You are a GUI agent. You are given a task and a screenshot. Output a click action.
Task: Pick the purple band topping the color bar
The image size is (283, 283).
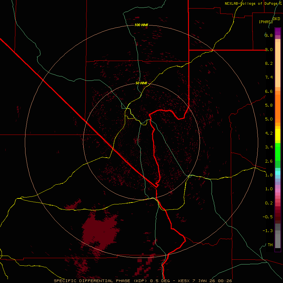click(x=278, y=31)
